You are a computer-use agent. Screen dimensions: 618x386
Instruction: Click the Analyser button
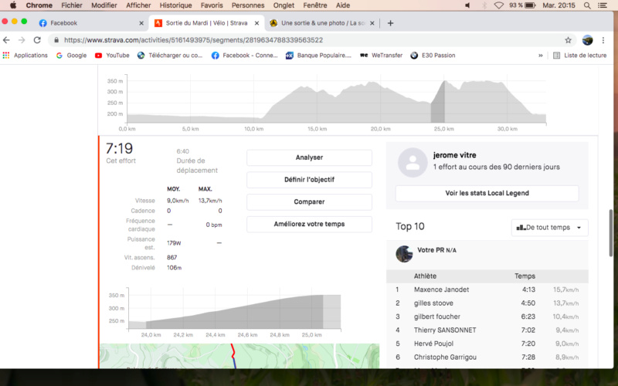click(x=310, y=157)
